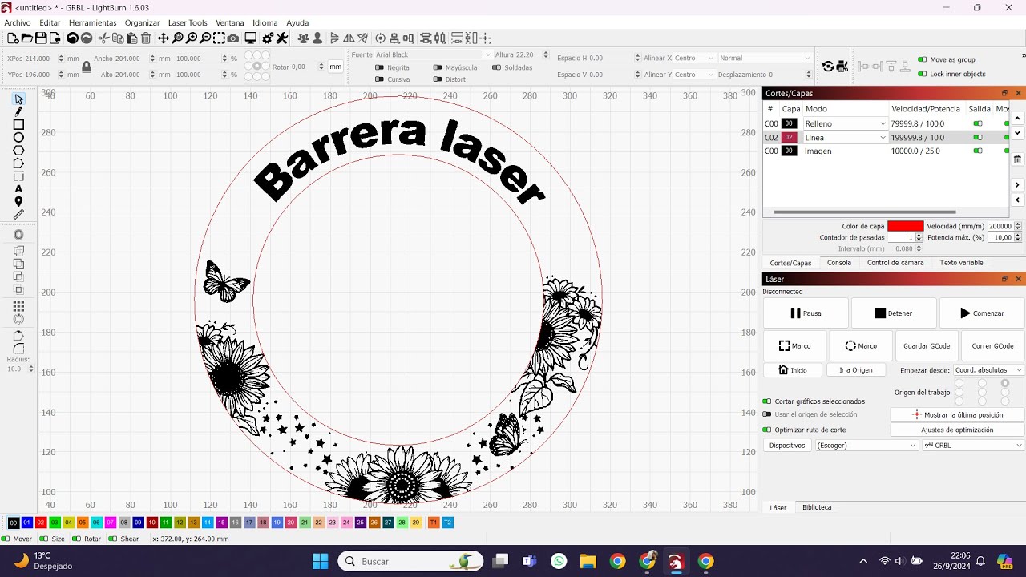Screen dimensions: 1026x577
Task: Click the Cut scissors icon
Action: coord(103,38)
